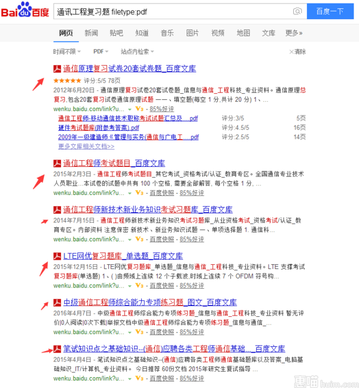Screen dimensions: 359x388
Task: Click the five-star rating of first result
Action: [x=67, y=81]
